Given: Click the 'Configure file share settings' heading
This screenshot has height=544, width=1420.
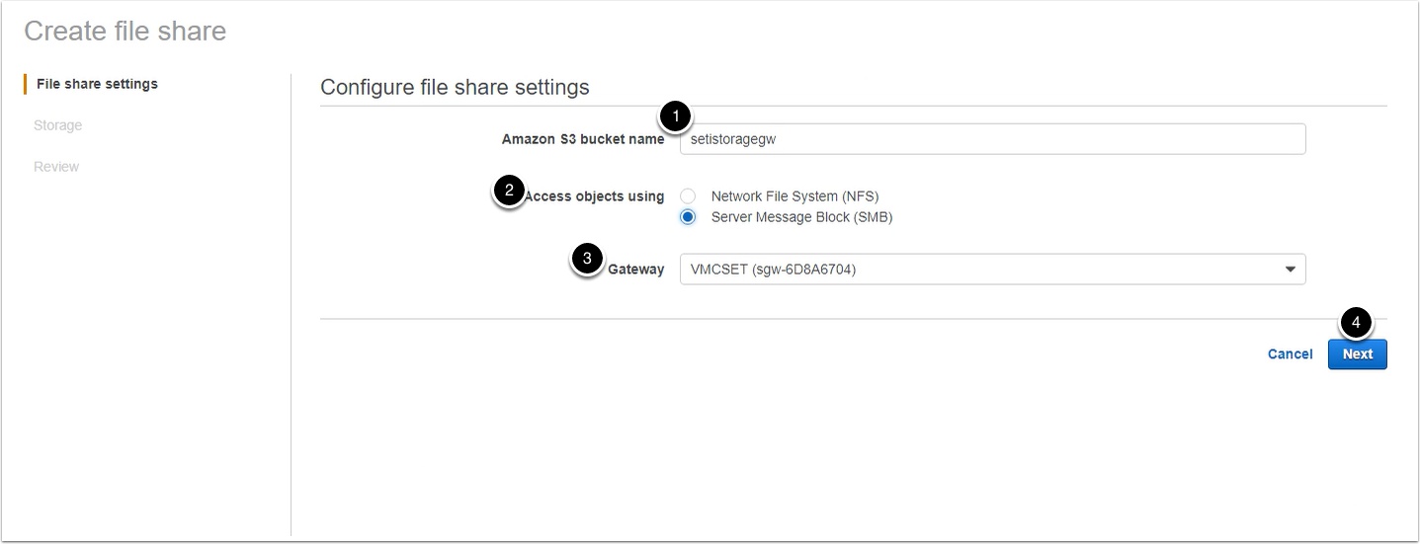Looking at the screenshot, I should tap(455, 87).
